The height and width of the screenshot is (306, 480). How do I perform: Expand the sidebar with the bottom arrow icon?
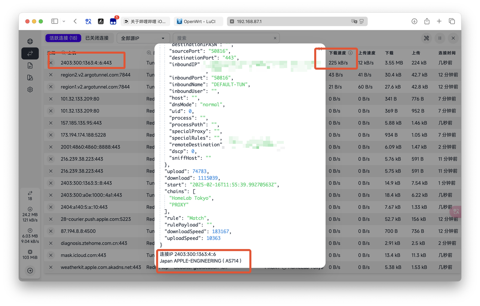(30, 270)
